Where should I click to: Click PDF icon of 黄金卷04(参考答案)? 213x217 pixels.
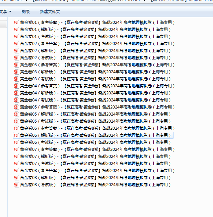point(16,86)
